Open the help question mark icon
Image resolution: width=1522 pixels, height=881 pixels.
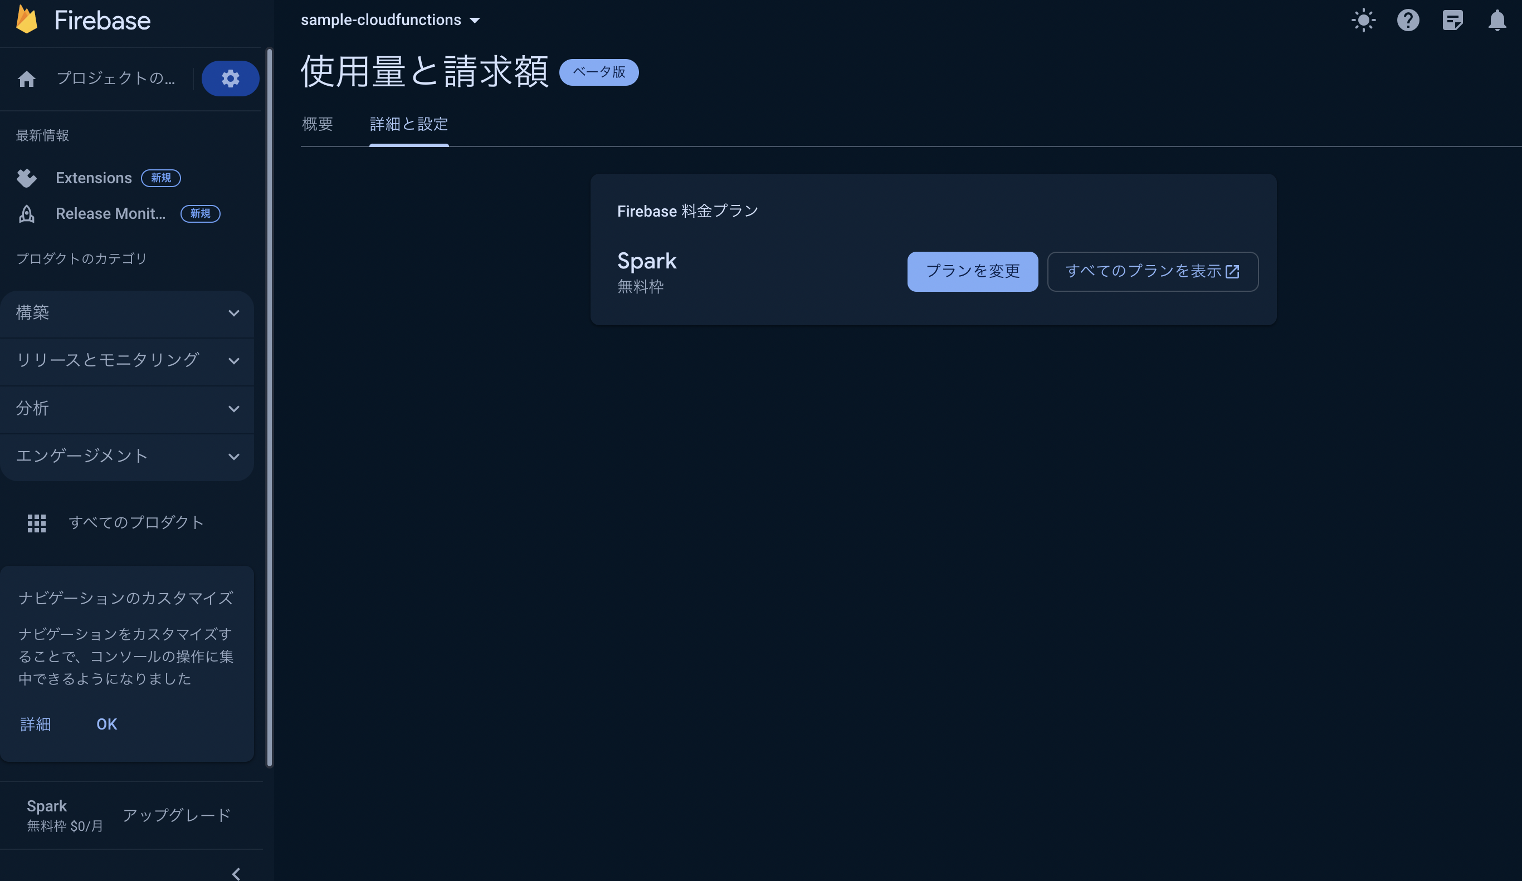[x=1408, y=20]
